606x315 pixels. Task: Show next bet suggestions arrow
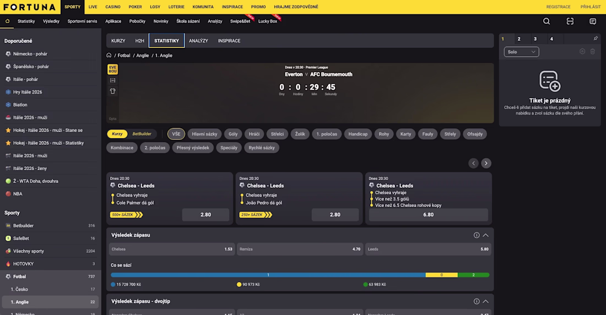pyautogui.click(x=486, y=163)
